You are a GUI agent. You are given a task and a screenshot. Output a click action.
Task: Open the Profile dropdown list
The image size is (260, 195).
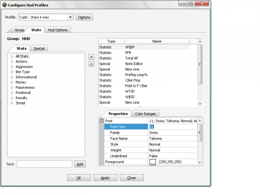(x=70, y=17)
